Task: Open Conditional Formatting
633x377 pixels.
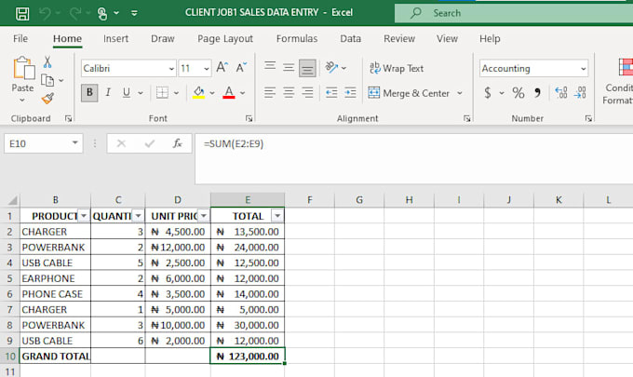Action: [618, 82]
